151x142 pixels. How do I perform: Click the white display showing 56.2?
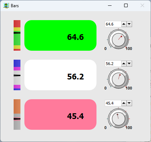(60, 75)
